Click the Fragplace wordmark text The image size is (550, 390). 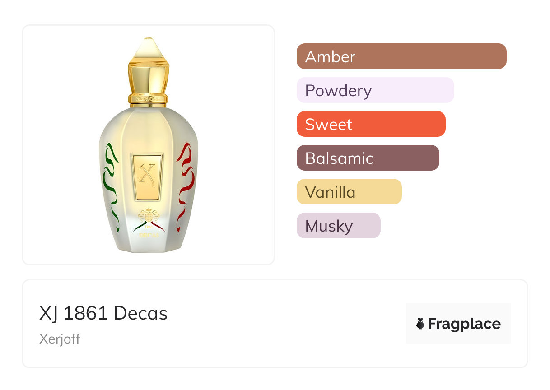(x=464, y=324)
